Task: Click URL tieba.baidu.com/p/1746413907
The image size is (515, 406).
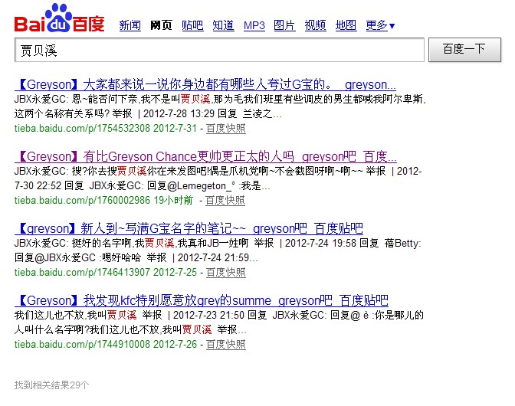Action: tap(82, 272)
